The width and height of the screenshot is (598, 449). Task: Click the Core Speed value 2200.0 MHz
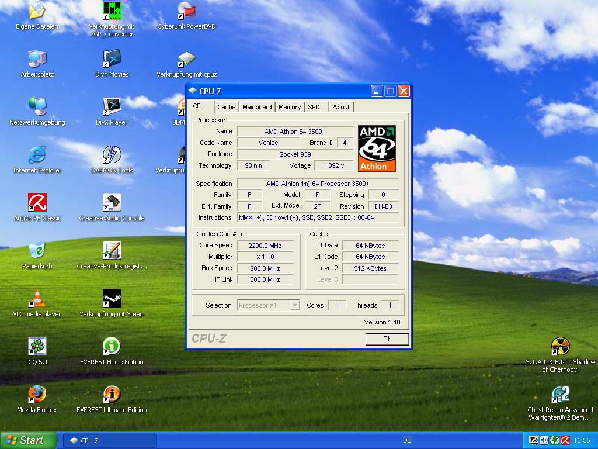tap(266, 246)
